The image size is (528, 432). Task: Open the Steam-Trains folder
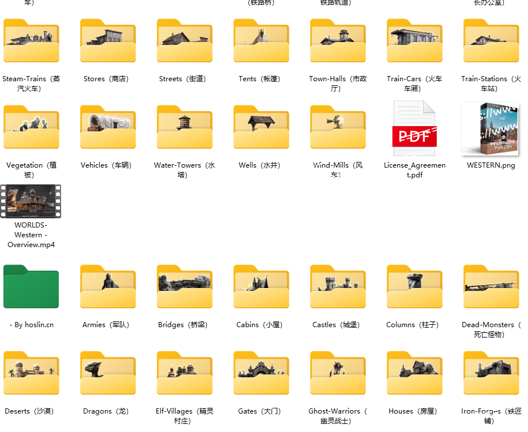(31, 42)
